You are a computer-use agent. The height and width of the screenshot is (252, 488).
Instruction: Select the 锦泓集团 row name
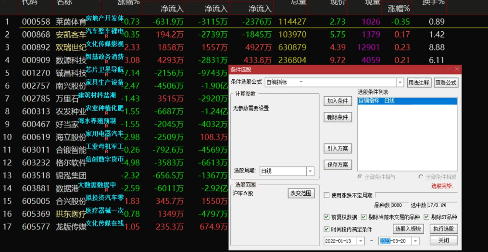click(x=71, y=176)
